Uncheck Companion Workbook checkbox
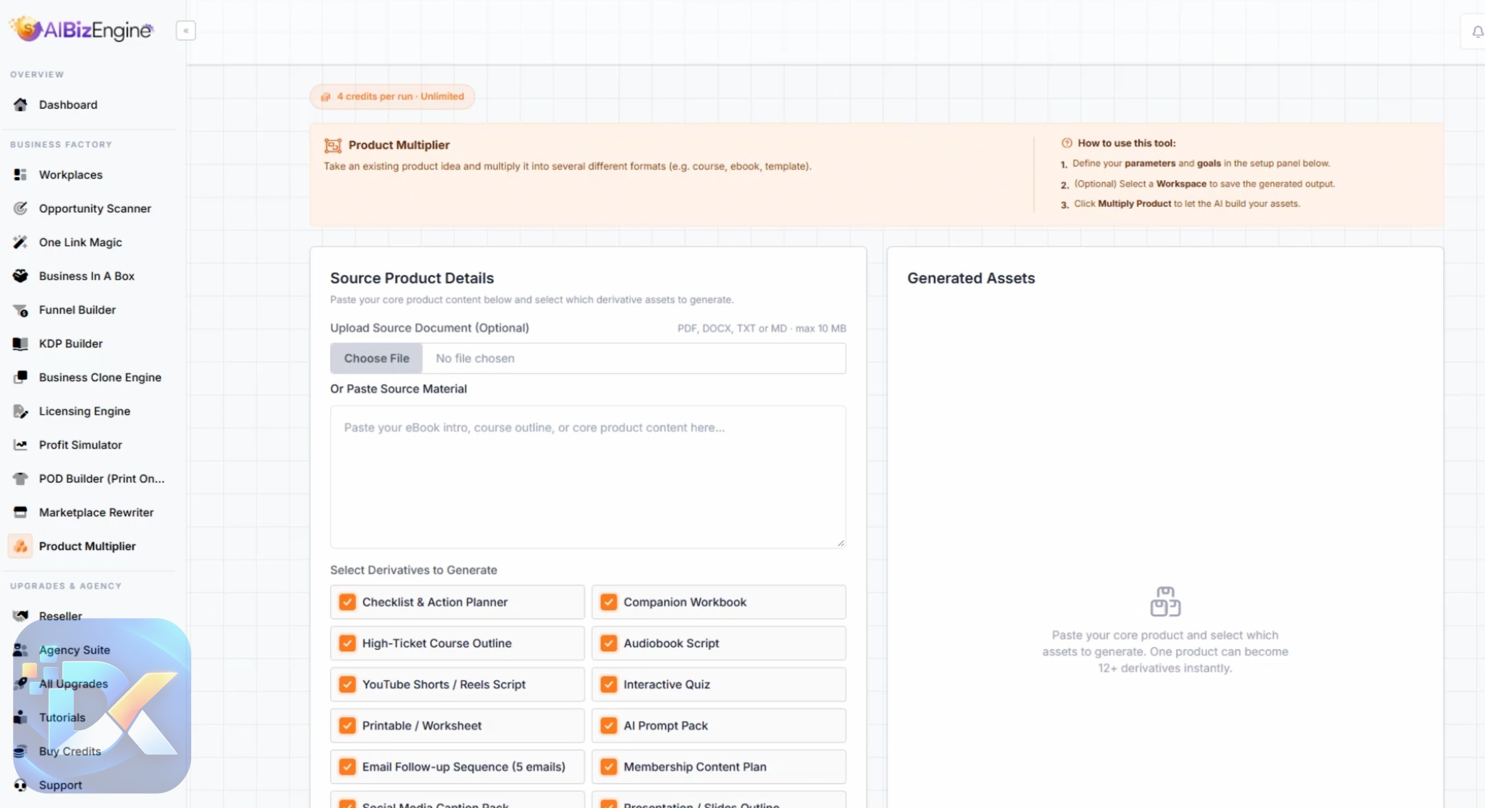The width and height of the screenshot is (1485, 808). pyautogui.click(x=608, y=602)
